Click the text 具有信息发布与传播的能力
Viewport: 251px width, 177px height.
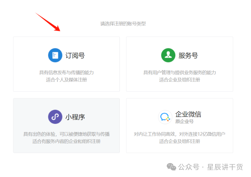tap(67, 73)
